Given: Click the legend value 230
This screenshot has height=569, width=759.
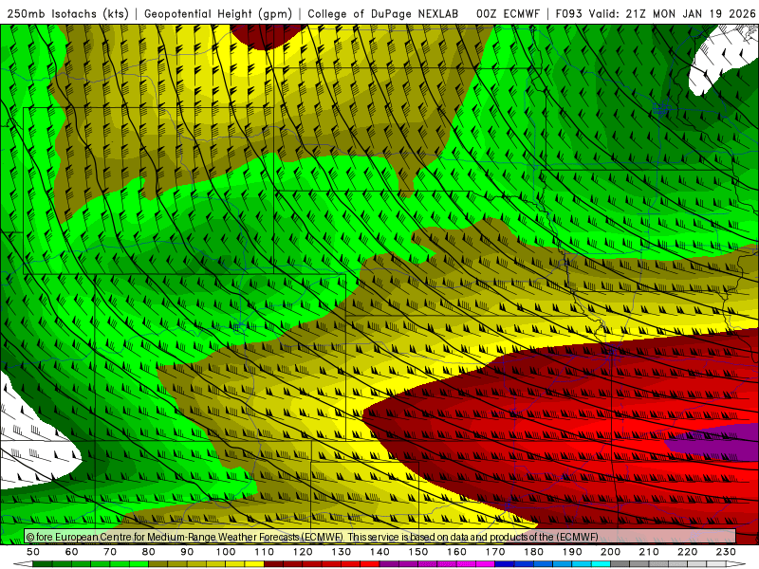Looking at the screenshot, I should [x=726, y=552].
